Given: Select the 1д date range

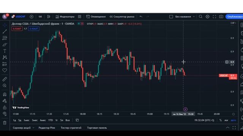Looking at the screenshot, I should (x=14, y=120).
